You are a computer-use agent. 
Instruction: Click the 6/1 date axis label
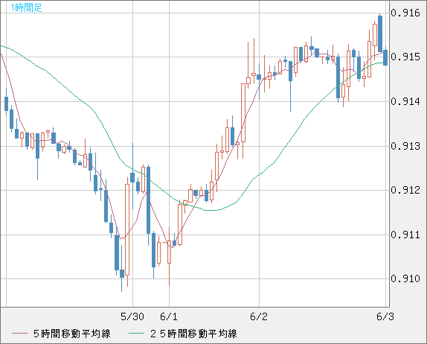(169, 316)
